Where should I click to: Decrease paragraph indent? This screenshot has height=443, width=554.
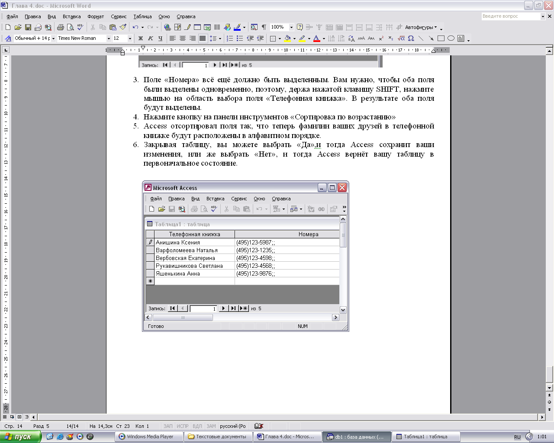tap(250, 39)
